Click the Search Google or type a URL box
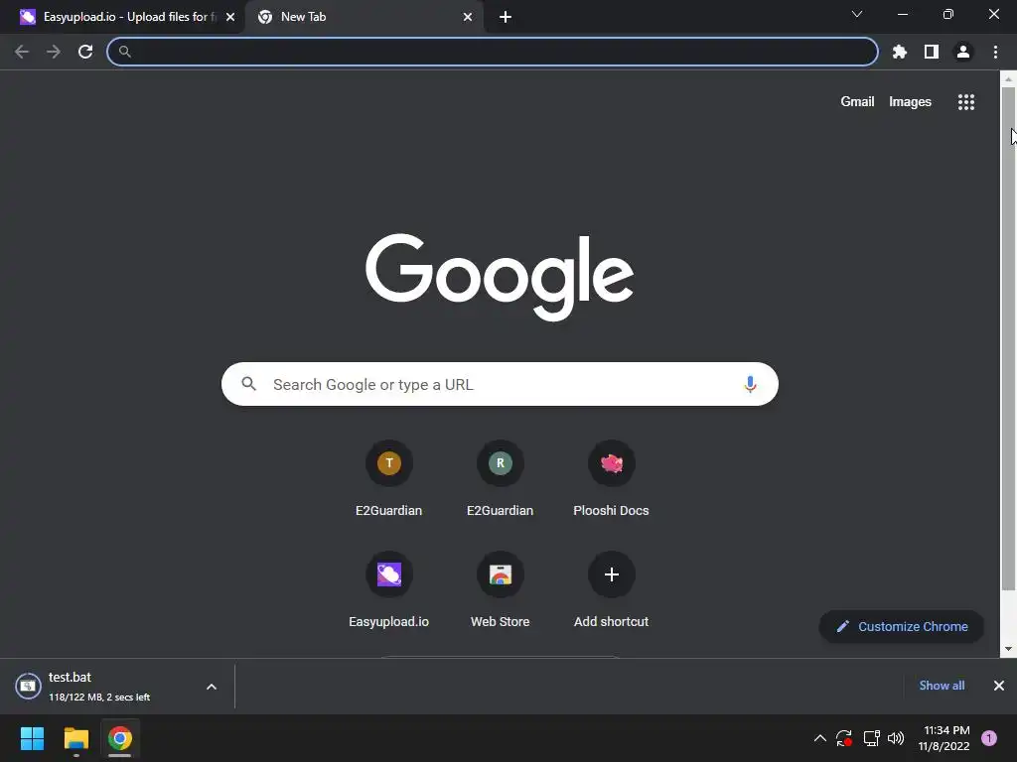The height and width of the screenshot is (762, 1017). 500,384
